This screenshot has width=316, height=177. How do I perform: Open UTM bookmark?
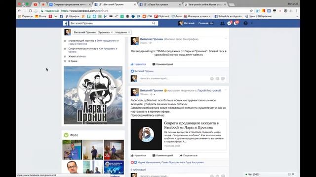point(147,16)
